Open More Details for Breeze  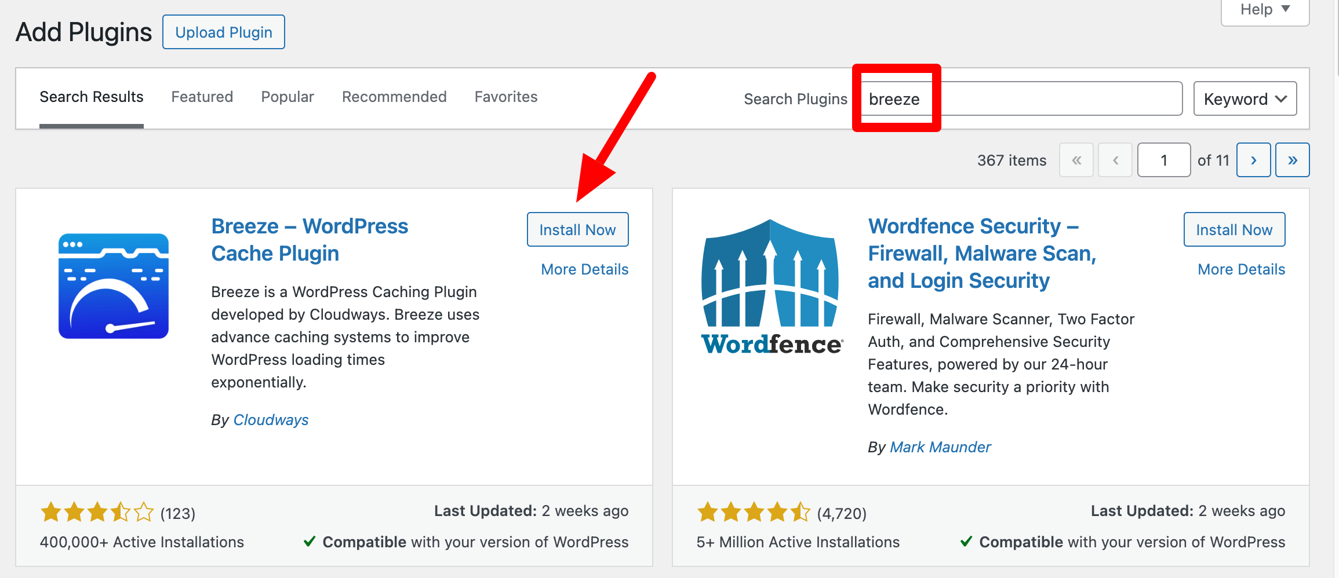584,269
